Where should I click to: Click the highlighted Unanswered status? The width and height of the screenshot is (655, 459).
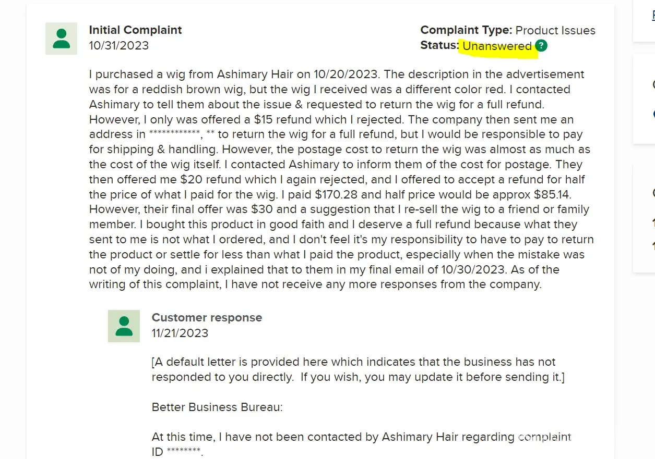click(x=497, y=46)
